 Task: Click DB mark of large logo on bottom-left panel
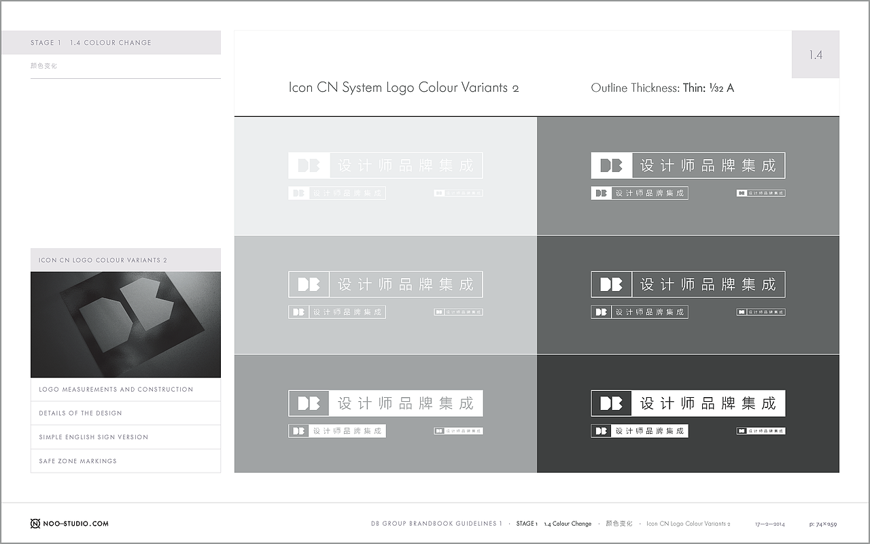[309, 403]
